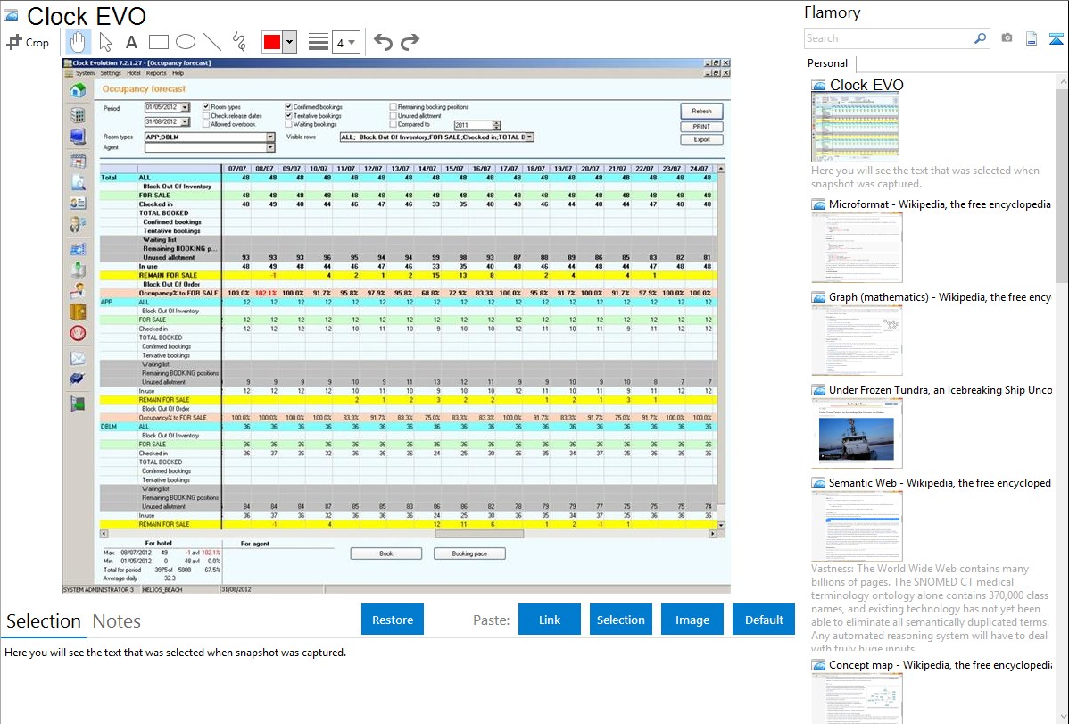Click the Paste Image button
The image size is (1069, 724).
pyautogui.click(x=692, y=620)
